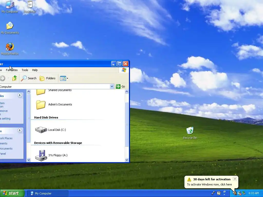Select the Shared Documents folder

(x=54, y=91)
